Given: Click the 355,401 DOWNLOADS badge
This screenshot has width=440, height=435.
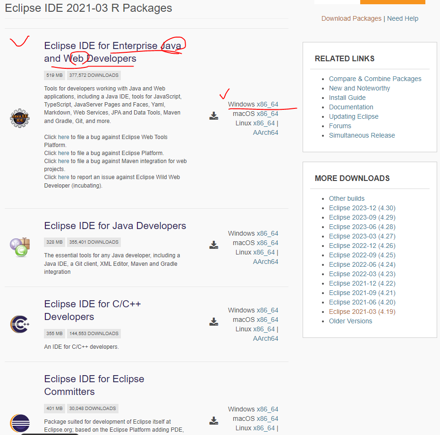Looking at the screenshot, I should 94,242.
